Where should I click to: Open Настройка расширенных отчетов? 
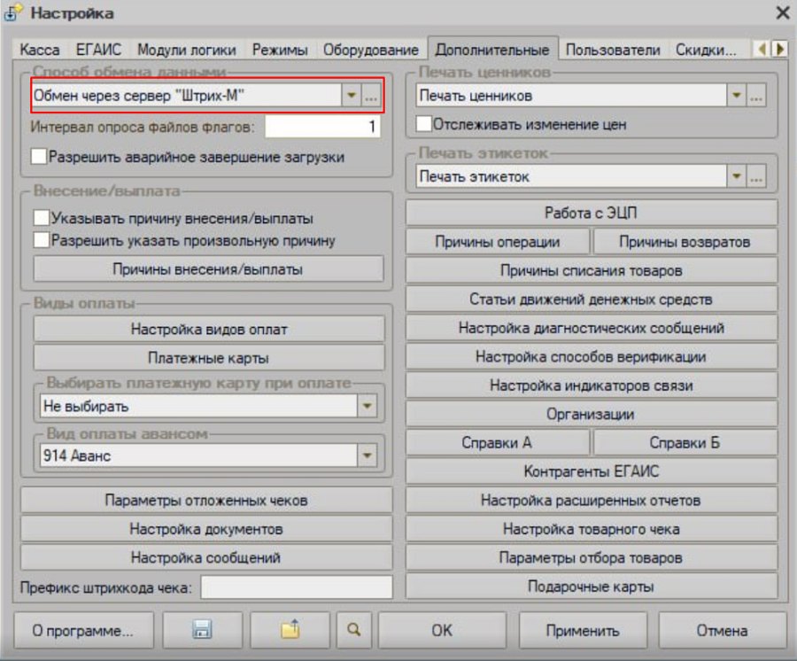pyautogui.click(x=592, y=501)
